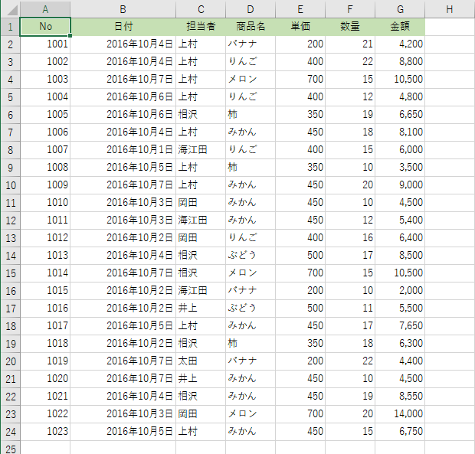
Task: Click the 担当者 header cell
Action: click(x=201, y=27)
